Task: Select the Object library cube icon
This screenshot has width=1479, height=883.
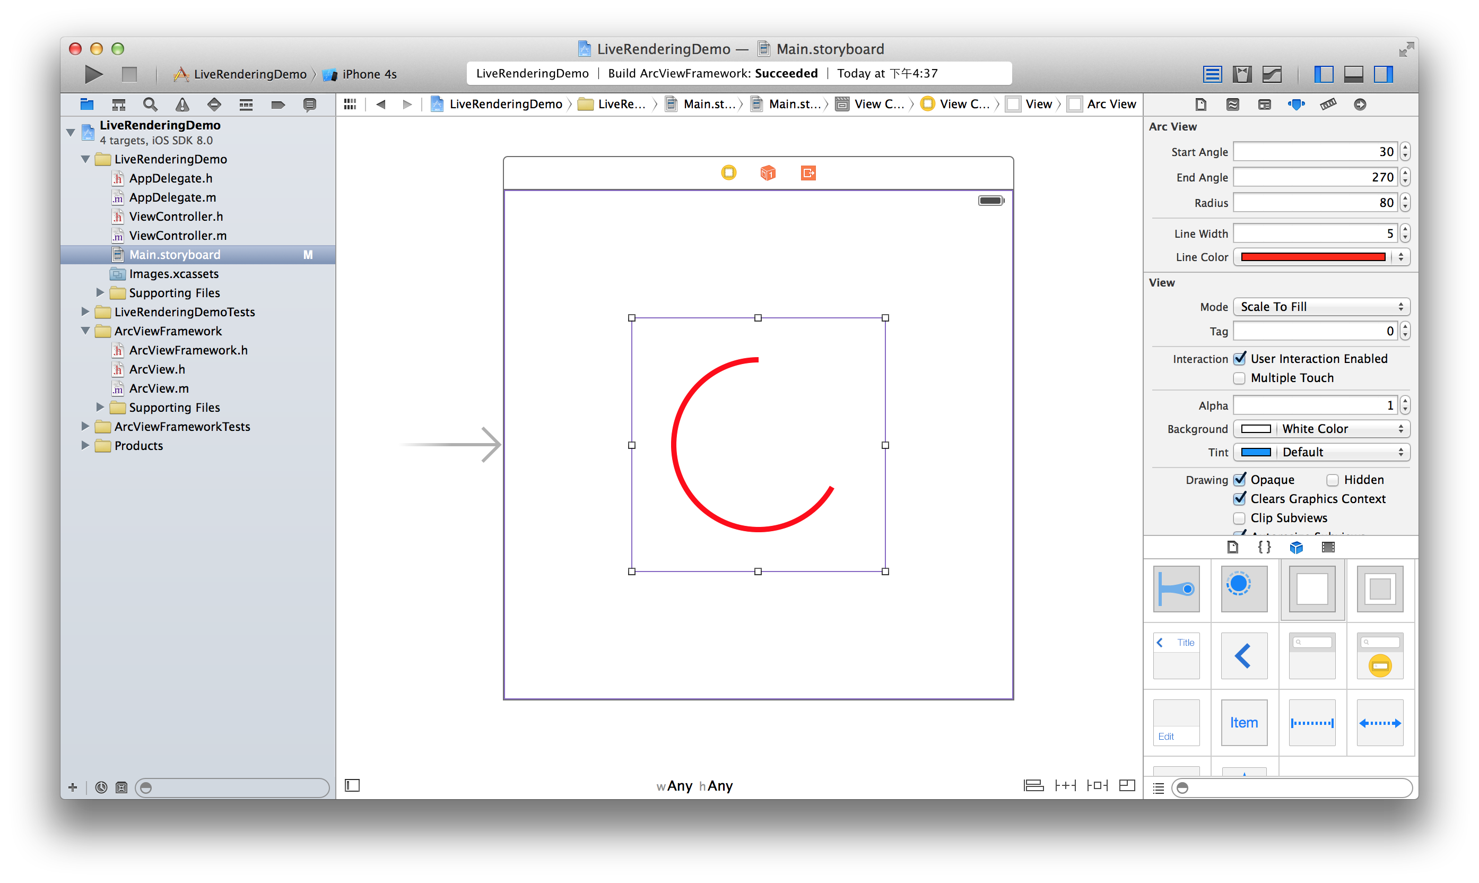Action: coord(1296,548)
